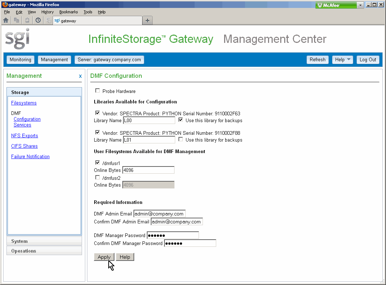386x285 pixels.
Task: Close the Management panel with x
Action: 80,76
